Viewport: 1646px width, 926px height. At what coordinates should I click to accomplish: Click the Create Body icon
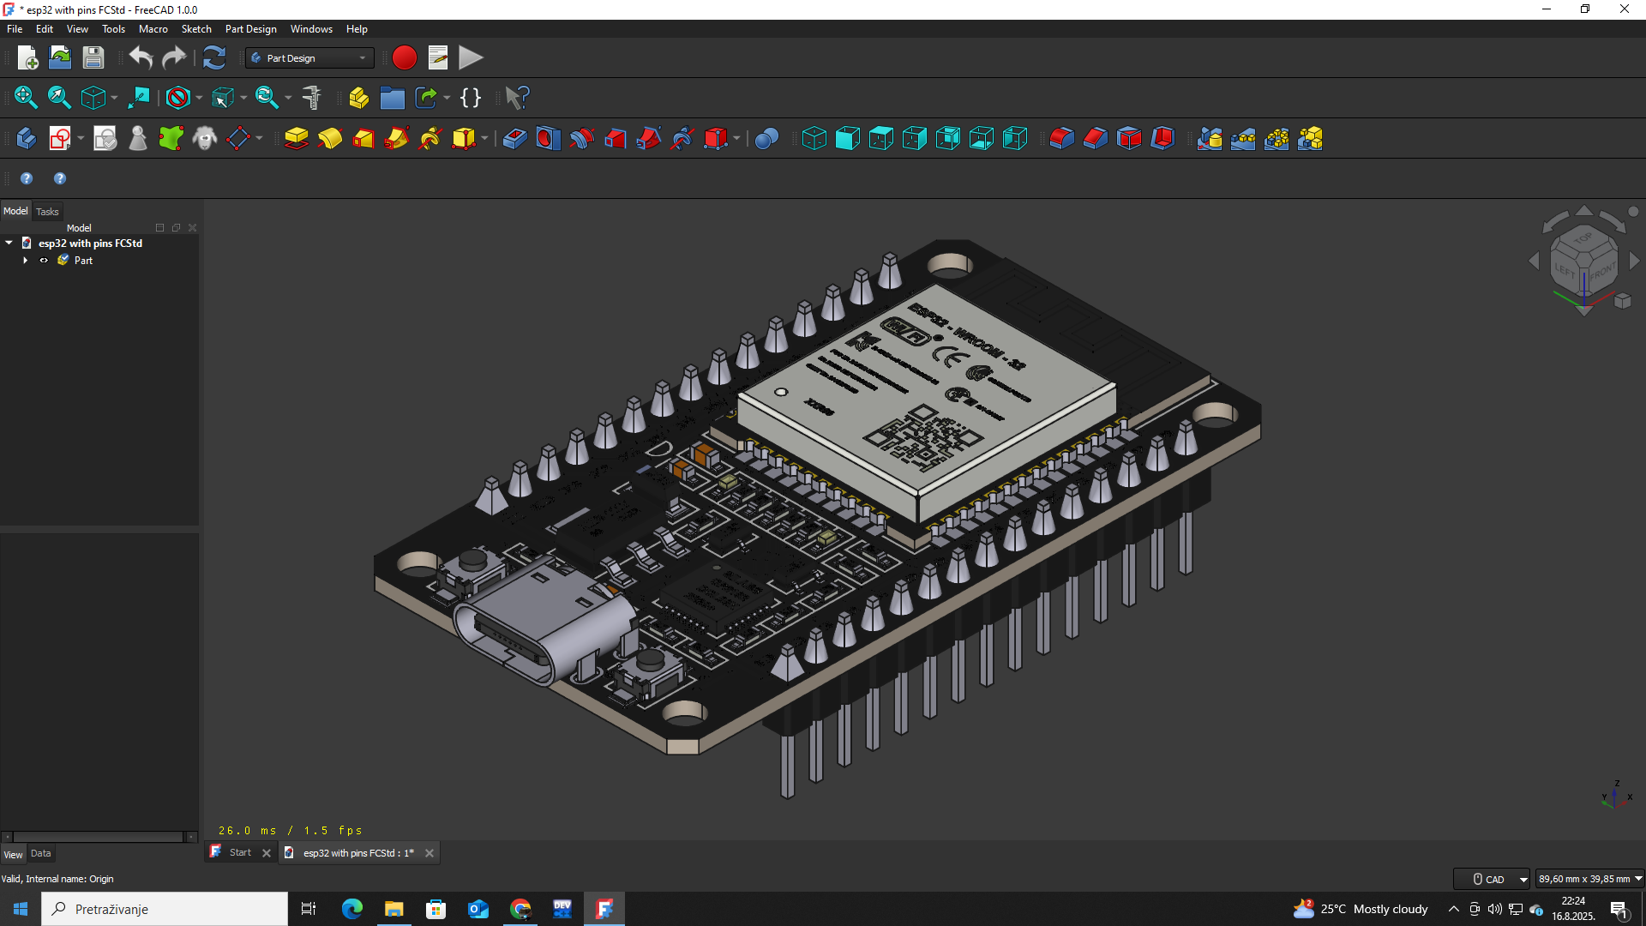pyautogui.click(x=26, y=138)
